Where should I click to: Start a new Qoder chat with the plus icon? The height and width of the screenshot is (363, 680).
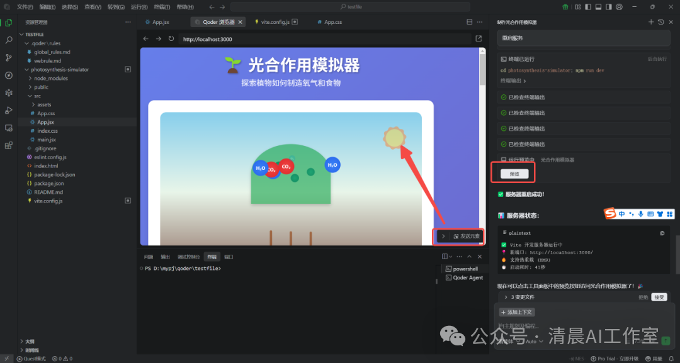[x=651, y=21]
